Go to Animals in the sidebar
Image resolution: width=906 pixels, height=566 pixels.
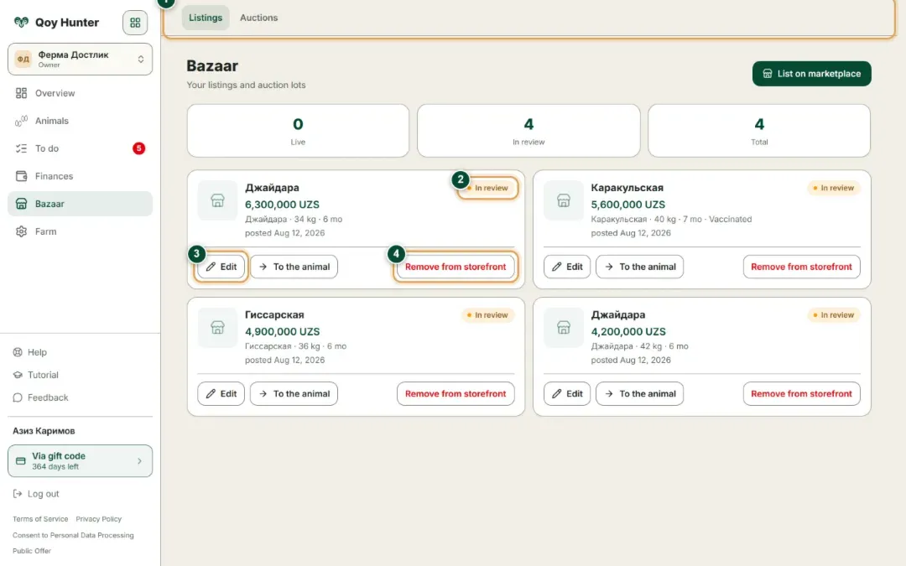point(80,121)
